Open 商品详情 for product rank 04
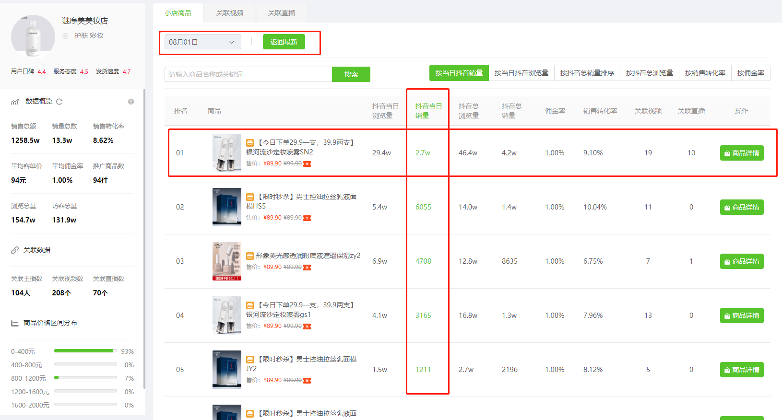 tap(742, 315)
